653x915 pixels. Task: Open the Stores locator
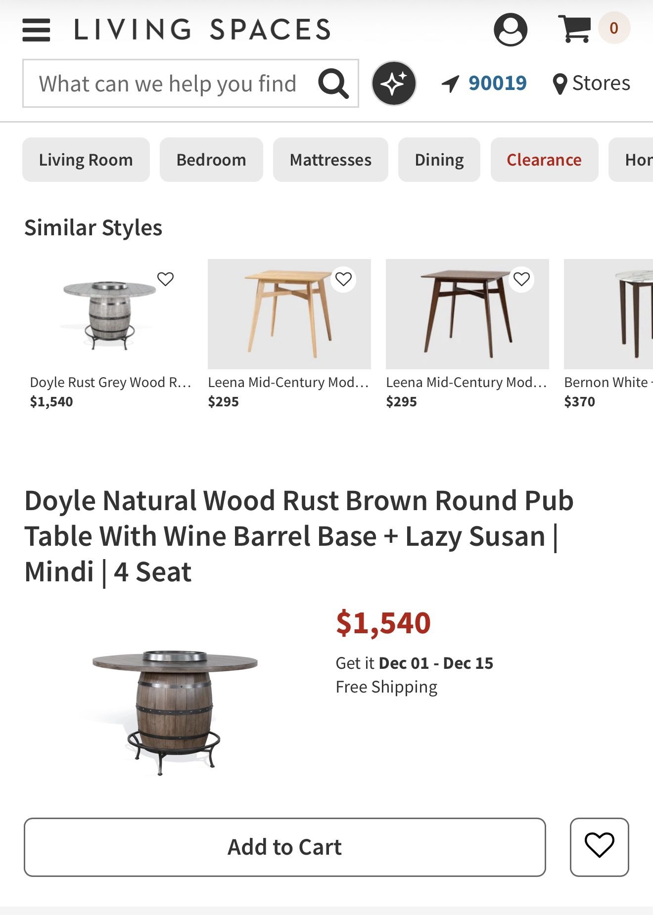[592, 84]
